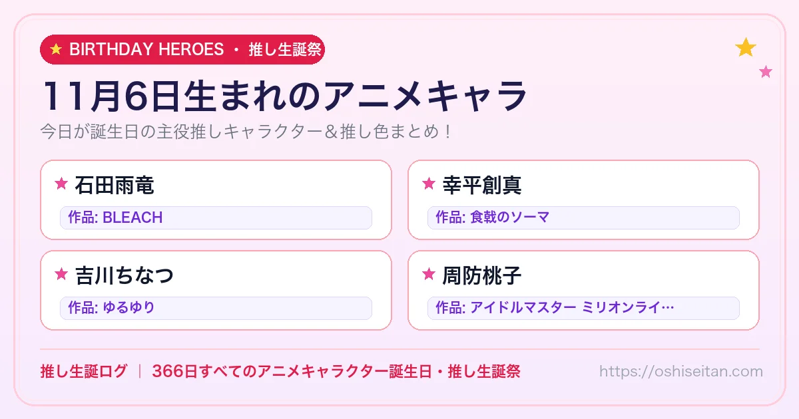Click the 推し生誕ログ footer label
This screenshot has height=419, width=799.
coord(83,371)
